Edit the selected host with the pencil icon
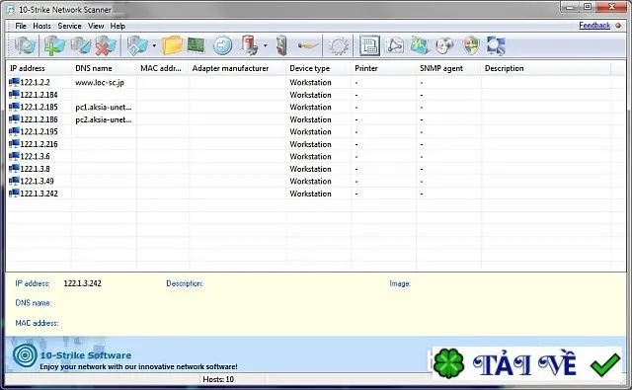The height and width of the screenshot is (390, 632). [81, 45]
